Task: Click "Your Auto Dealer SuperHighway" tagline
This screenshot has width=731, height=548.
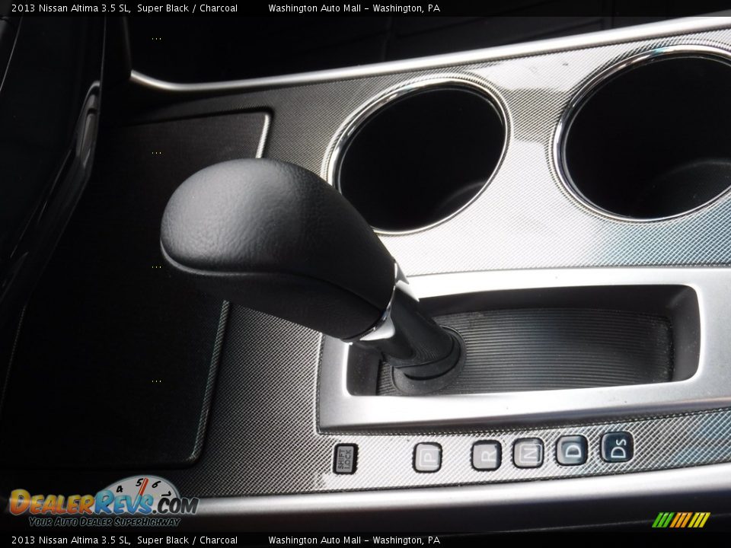Action: pos(104,521)
